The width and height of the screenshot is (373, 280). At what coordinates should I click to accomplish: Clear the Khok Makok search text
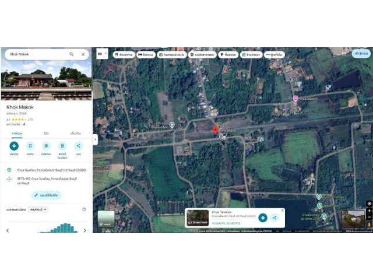tap(83, 54)
